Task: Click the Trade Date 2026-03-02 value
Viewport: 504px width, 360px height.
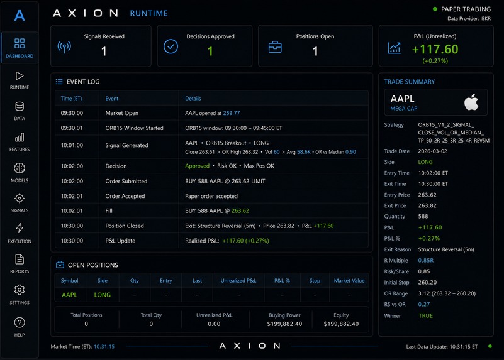Action: [x=432, y=151]
